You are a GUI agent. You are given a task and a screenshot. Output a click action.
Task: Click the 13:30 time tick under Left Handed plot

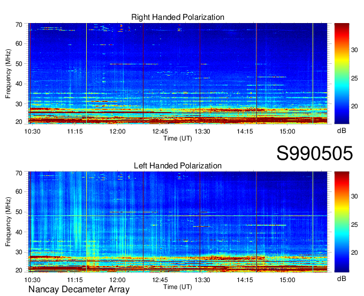pos(202,280)
